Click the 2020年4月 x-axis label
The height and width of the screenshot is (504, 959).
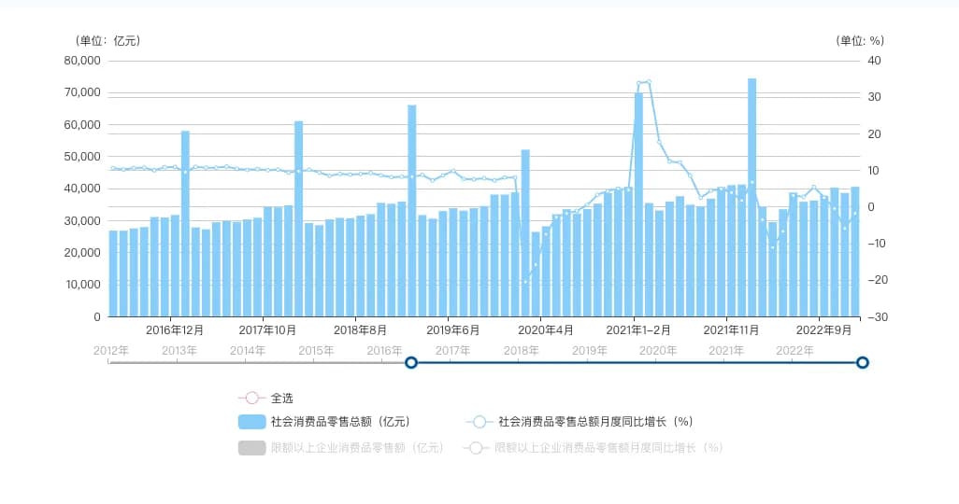point(546,330)
